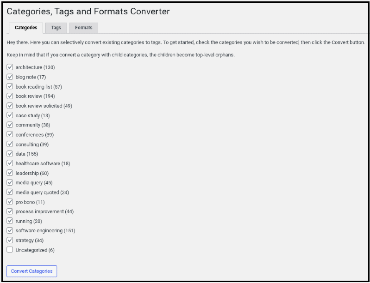Select the Categories tab
Viewport: 370px width, 283px height.
(26, 28)
